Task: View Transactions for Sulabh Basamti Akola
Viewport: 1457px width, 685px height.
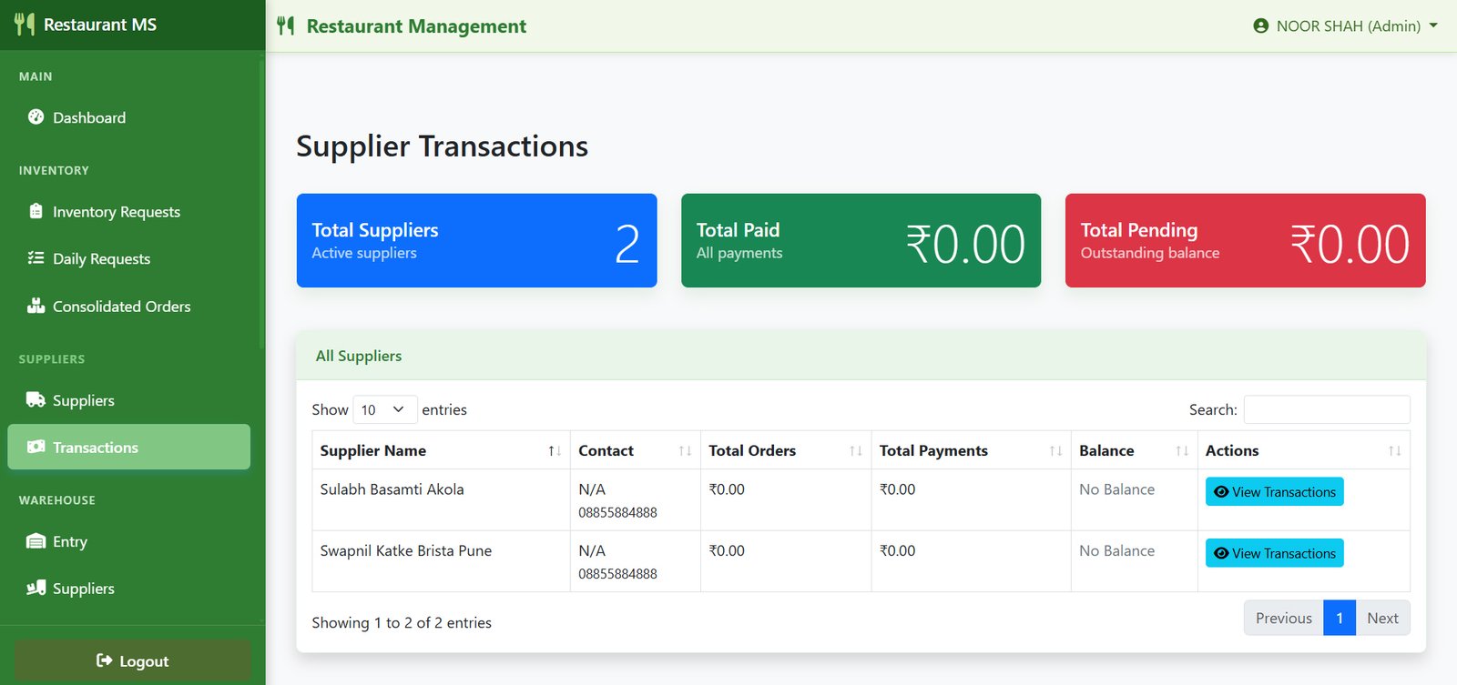Action: click(x=1274, y=491)
